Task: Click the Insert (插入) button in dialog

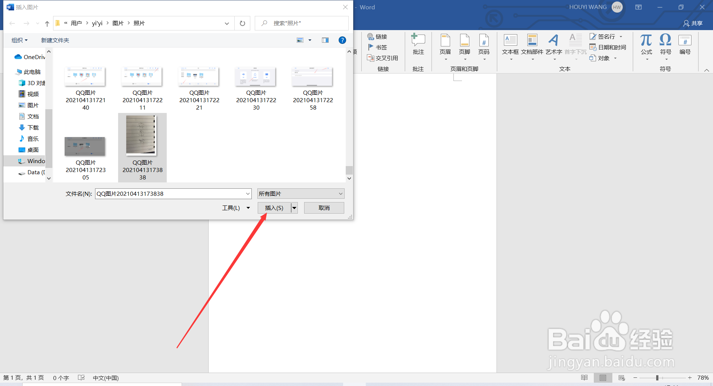Action: coord(274,208)
